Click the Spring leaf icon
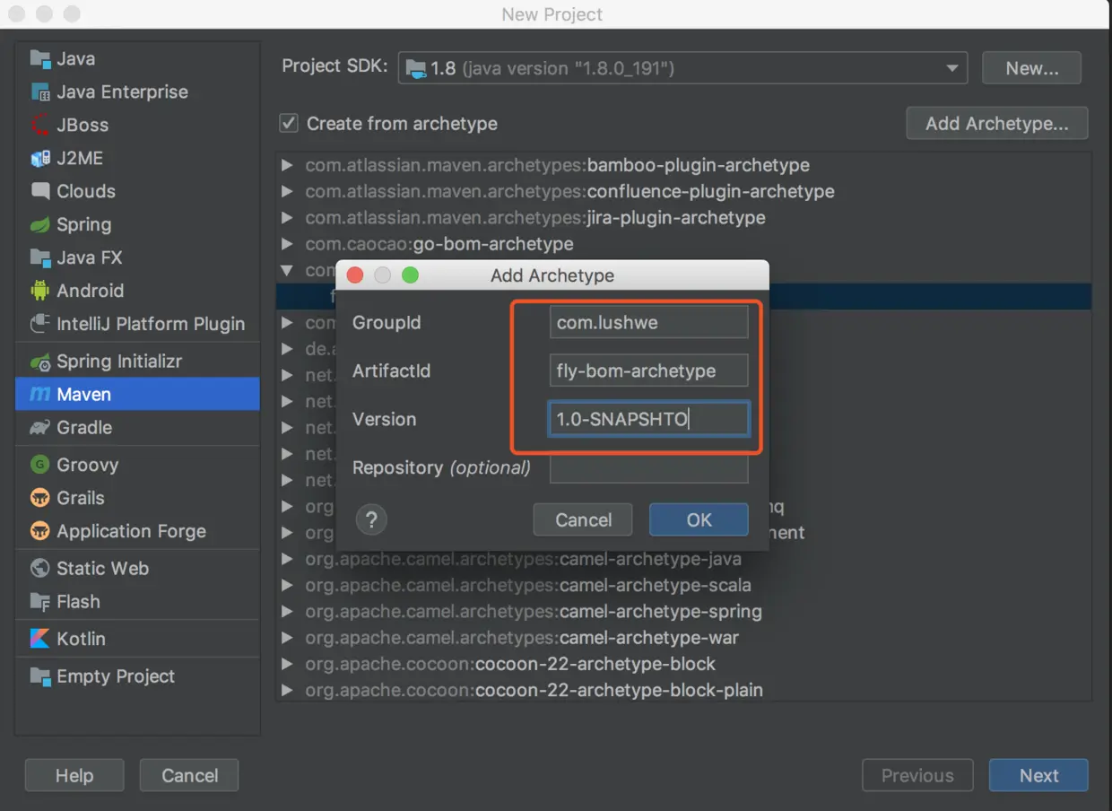This screenshot has width=1112, height=811. 40,224
